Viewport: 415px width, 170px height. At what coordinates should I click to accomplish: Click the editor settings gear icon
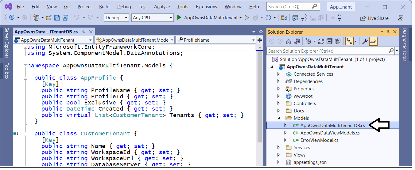coord(261,32)
